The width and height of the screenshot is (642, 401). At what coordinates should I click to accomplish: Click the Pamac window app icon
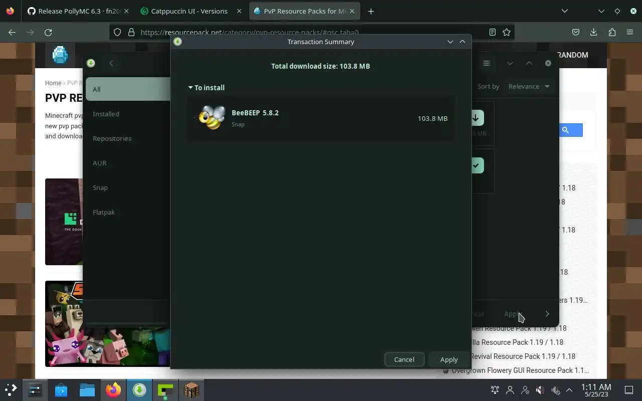(x=91, y=63)
